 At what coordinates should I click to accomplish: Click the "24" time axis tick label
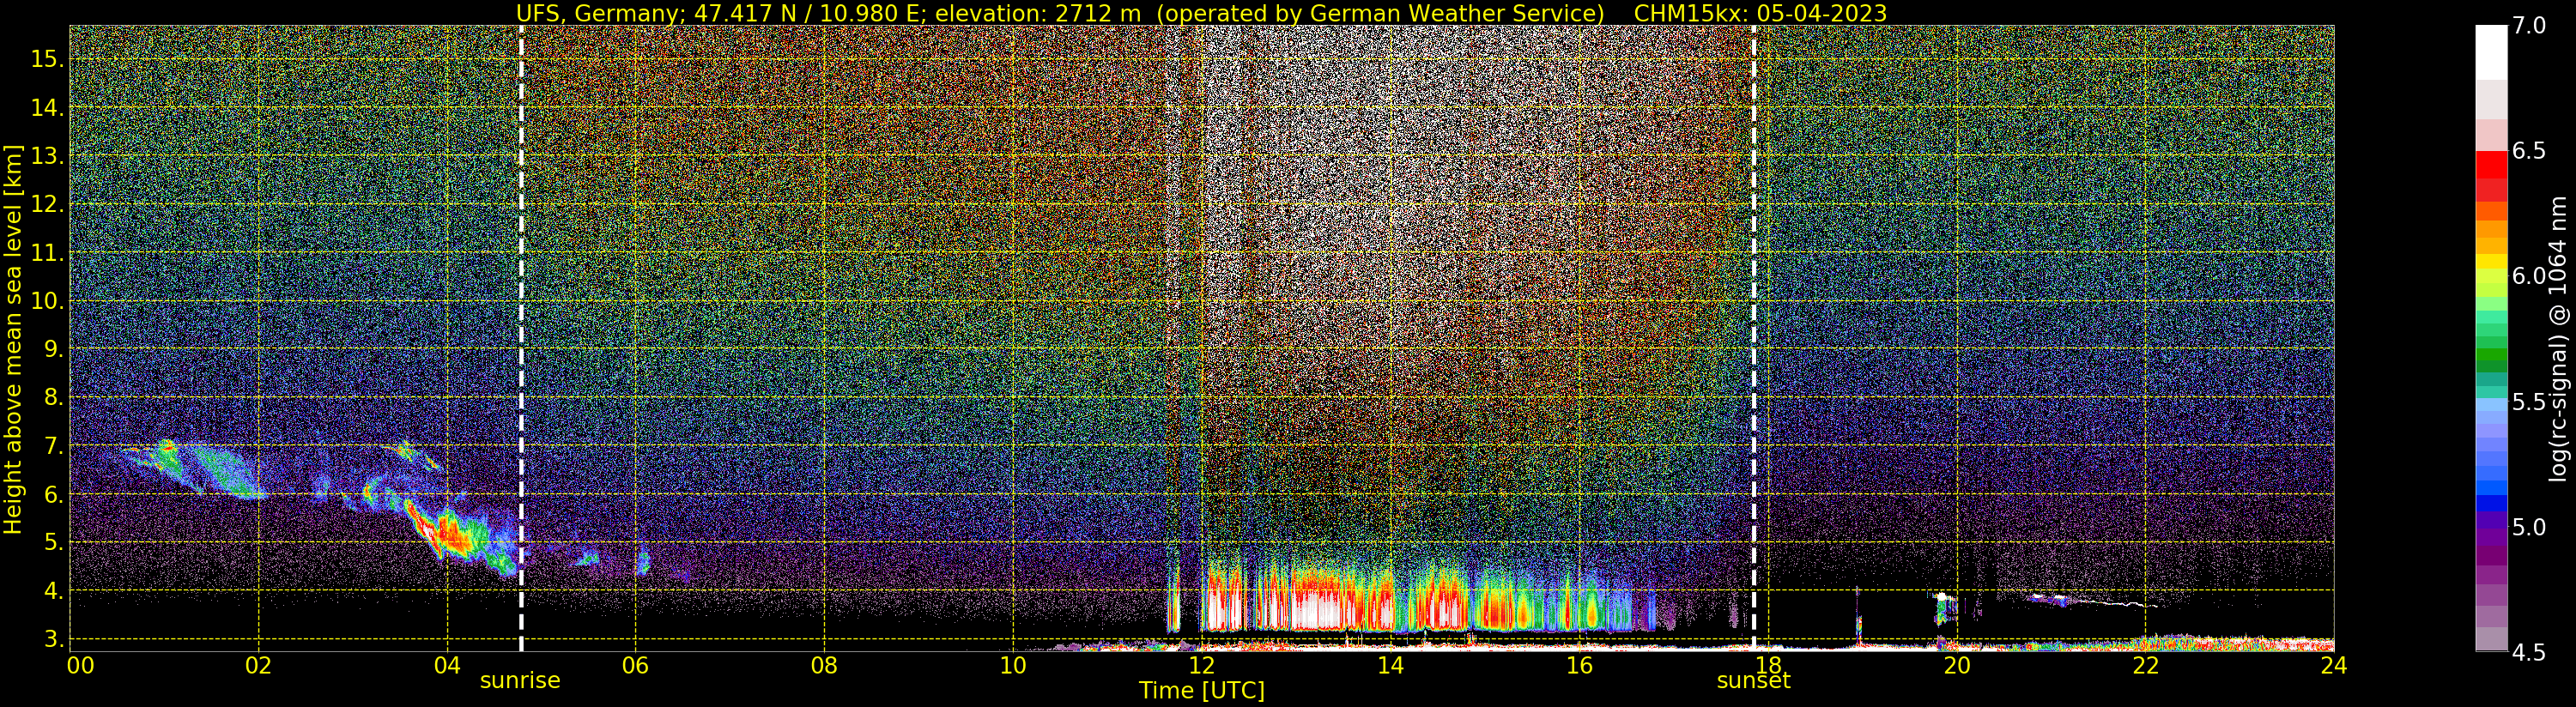[2334, 666]
